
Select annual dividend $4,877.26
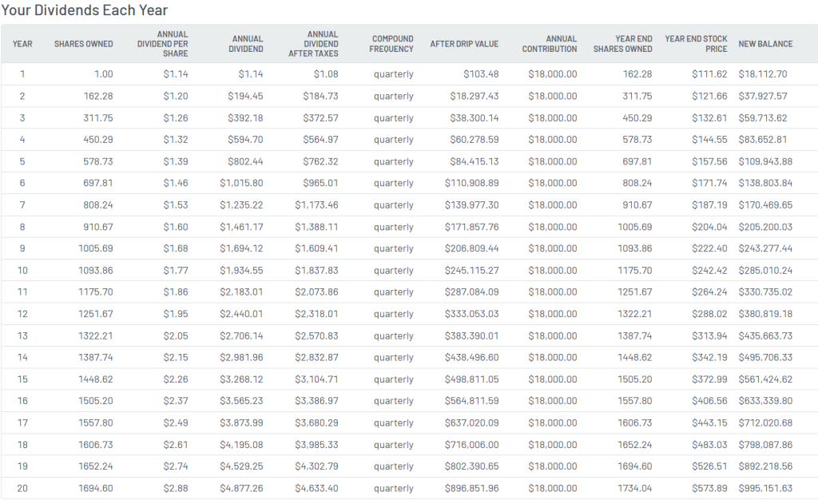pyautogui.click(x=241, y=489)
